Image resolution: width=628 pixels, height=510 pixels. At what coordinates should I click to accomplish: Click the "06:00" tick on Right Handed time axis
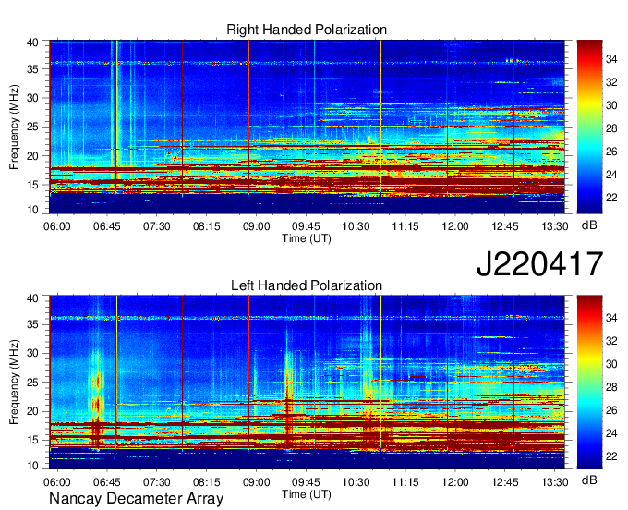(57, 226)
